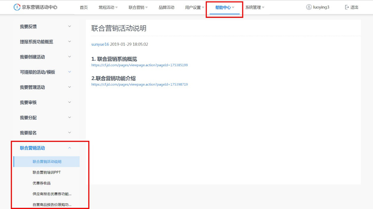Select 优惠券收品 in the sidebar
This screenshot has height=209, width=373.
(41, 183)
